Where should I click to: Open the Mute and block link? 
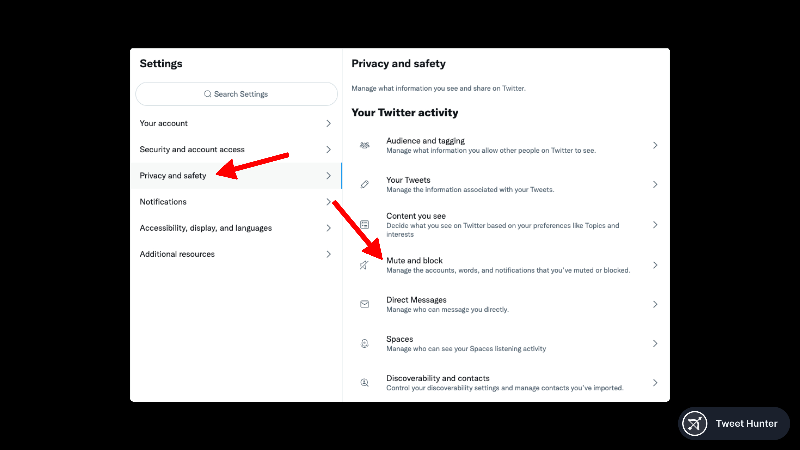pyautogui.click(x=414, y=261)
